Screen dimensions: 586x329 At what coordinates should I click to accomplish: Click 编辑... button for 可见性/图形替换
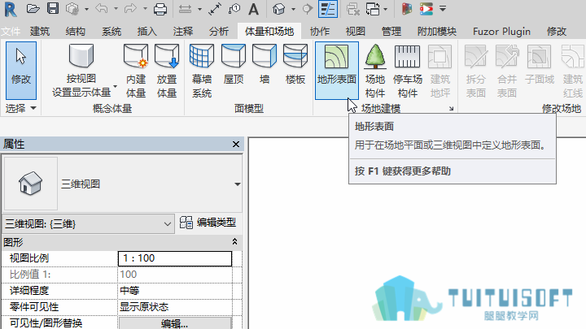click(175, 323)
